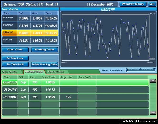Click USD/CHF bid value 1.4000
The height and width of the screenshot is (124, 158).
24,33
